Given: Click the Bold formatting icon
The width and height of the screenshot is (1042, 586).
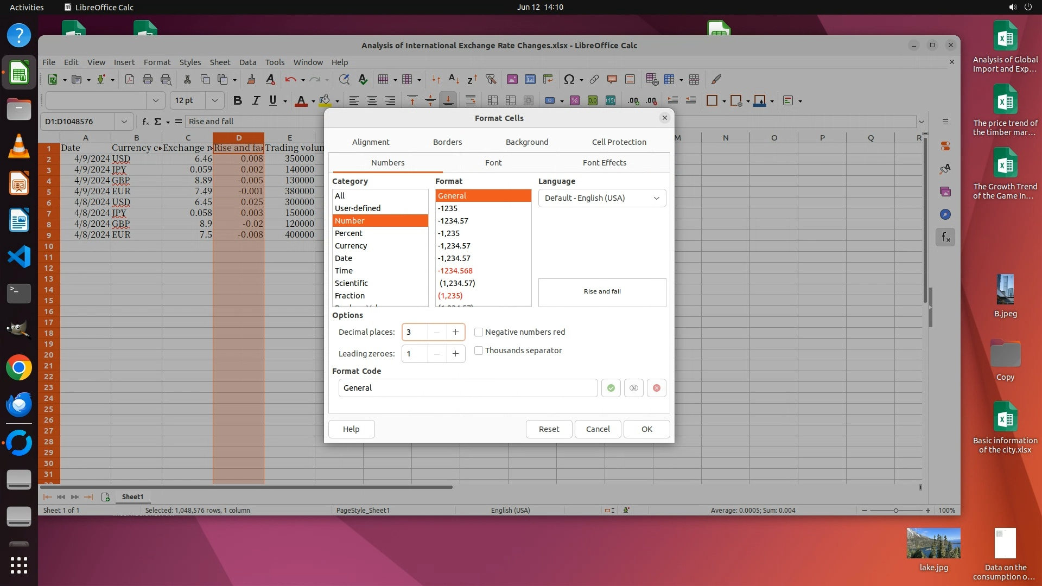Looking at the screenshot, I should coord(237,100).
